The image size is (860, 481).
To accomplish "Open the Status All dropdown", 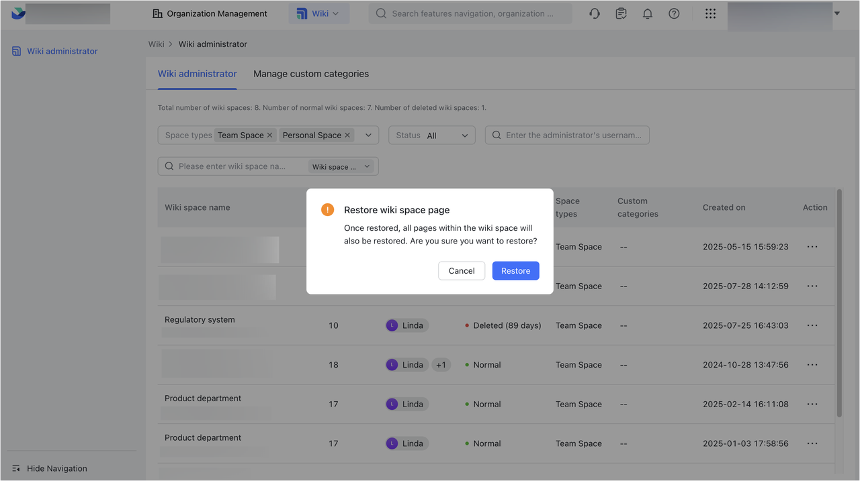I will click(x=432, y=135).
